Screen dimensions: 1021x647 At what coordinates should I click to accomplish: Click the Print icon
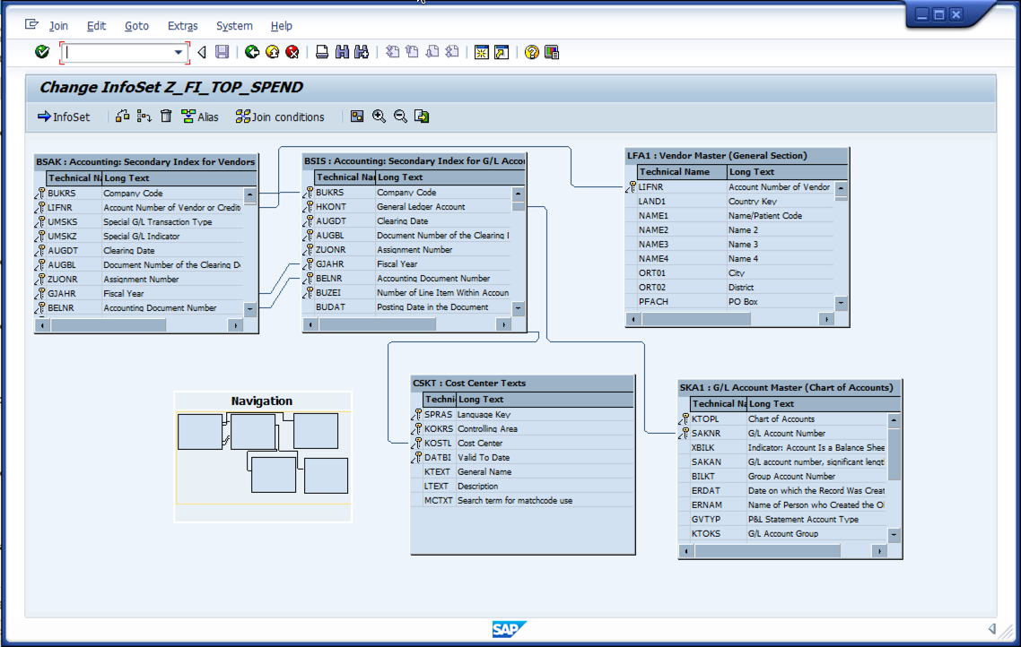tap(322, 52)
